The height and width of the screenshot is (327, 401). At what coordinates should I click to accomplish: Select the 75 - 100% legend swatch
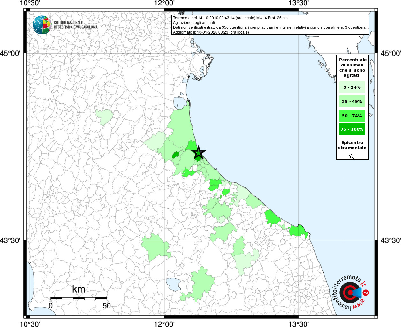click(352, 129)
